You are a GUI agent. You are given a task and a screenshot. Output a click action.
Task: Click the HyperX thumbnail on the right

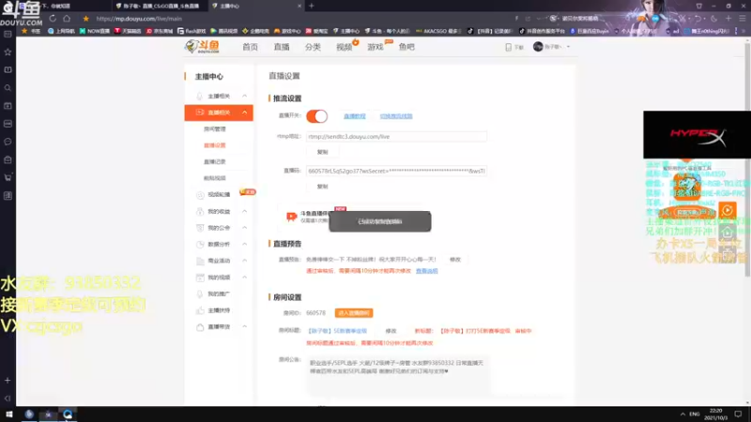click(x=697, y=134)
